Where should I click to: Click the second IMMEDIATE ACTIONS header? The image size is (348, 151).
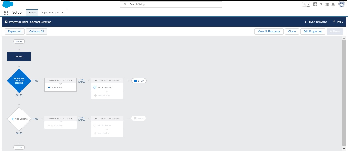[x=61, y=119]
